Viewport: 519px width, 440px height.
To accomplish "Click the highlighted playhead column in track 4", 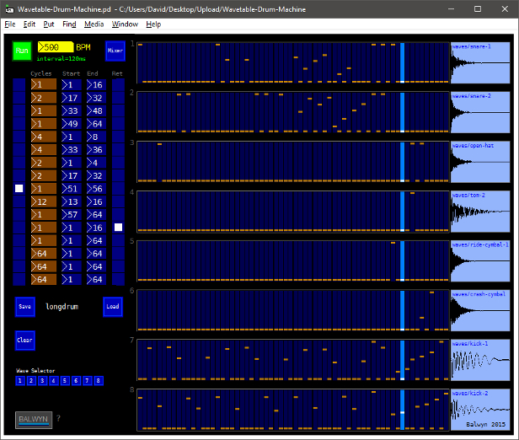I will [x=402, y=212].
